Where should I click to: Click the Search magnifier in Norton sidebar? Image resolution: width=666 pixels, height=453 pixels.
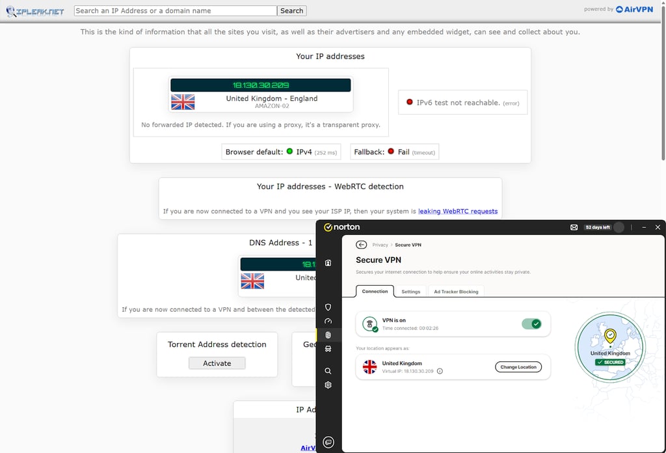328,371
